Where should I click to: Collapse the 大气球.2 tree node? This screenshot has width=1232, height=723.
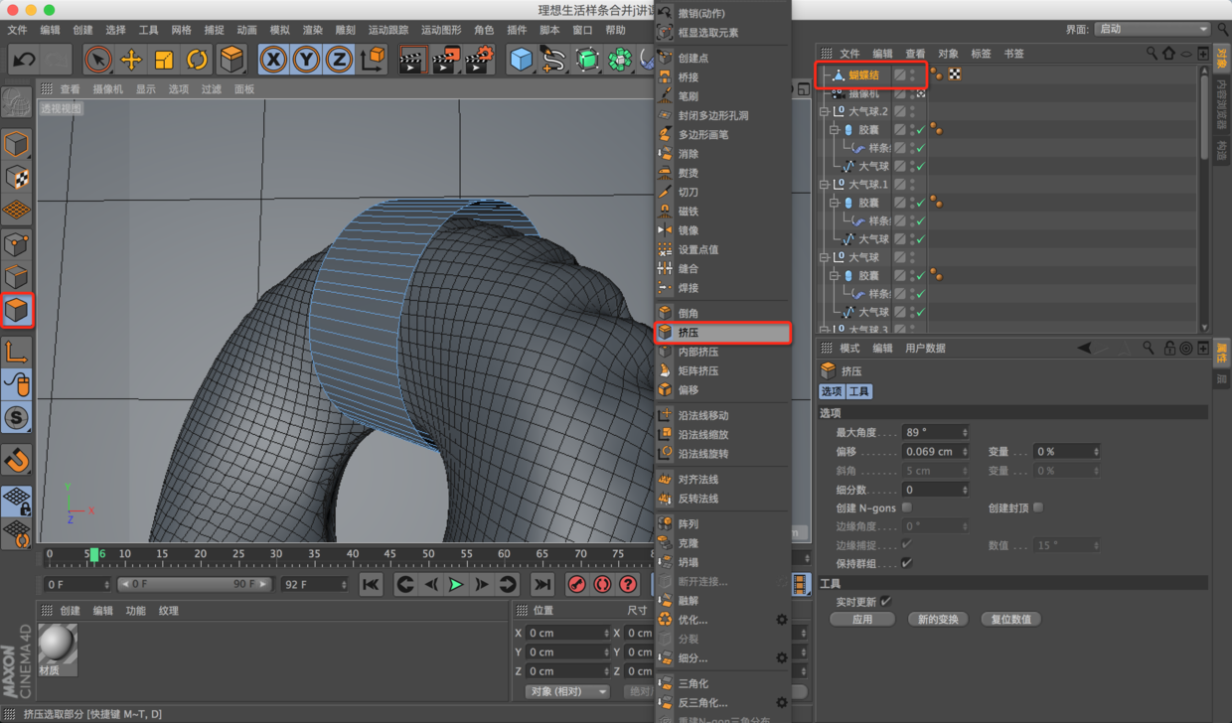tap(824, 111)
